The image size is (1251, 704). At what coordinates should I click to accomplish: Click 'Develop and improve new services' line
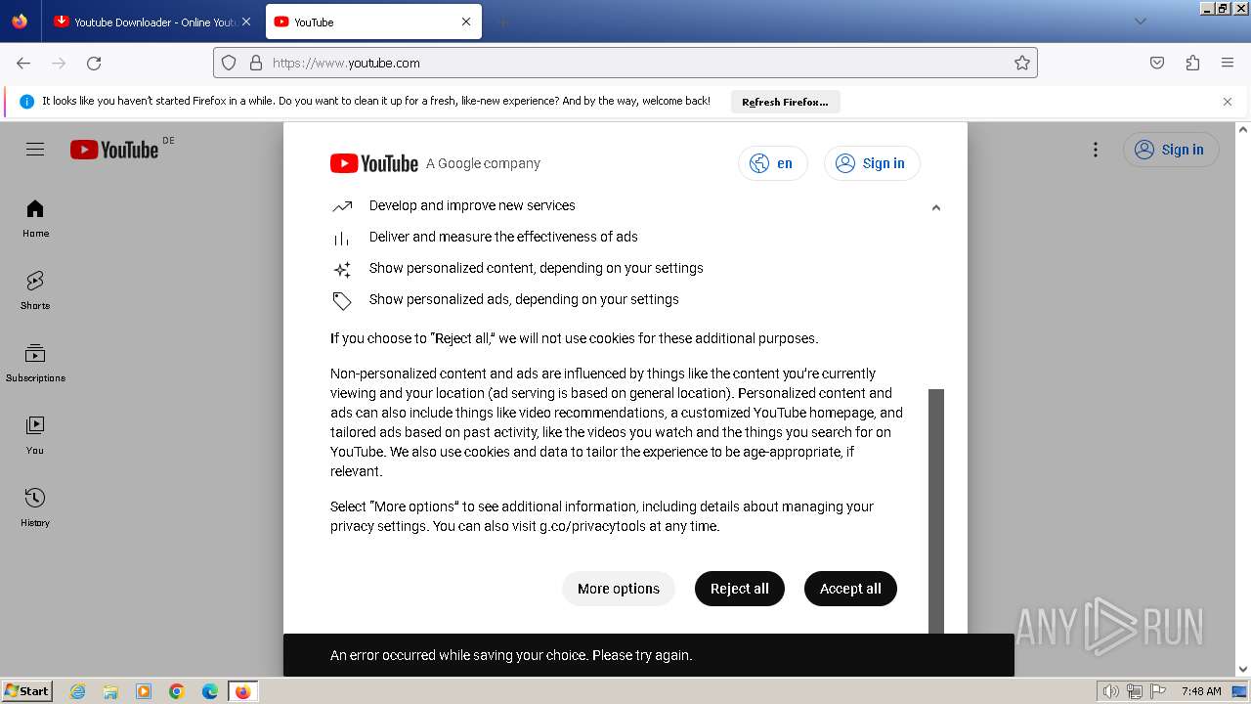coord(472,205)
